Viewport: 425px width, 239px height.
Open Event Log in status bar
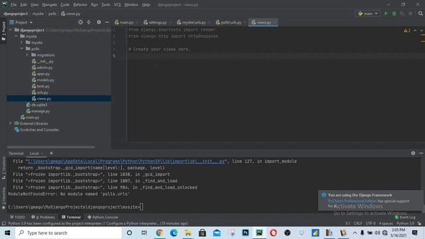pos(405,217)
